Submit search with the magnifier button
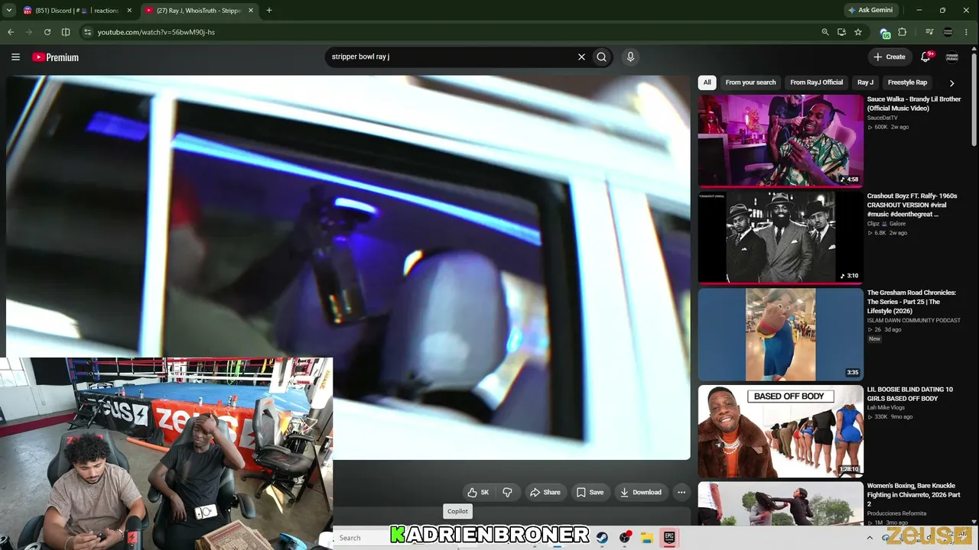 click(602, 57)
